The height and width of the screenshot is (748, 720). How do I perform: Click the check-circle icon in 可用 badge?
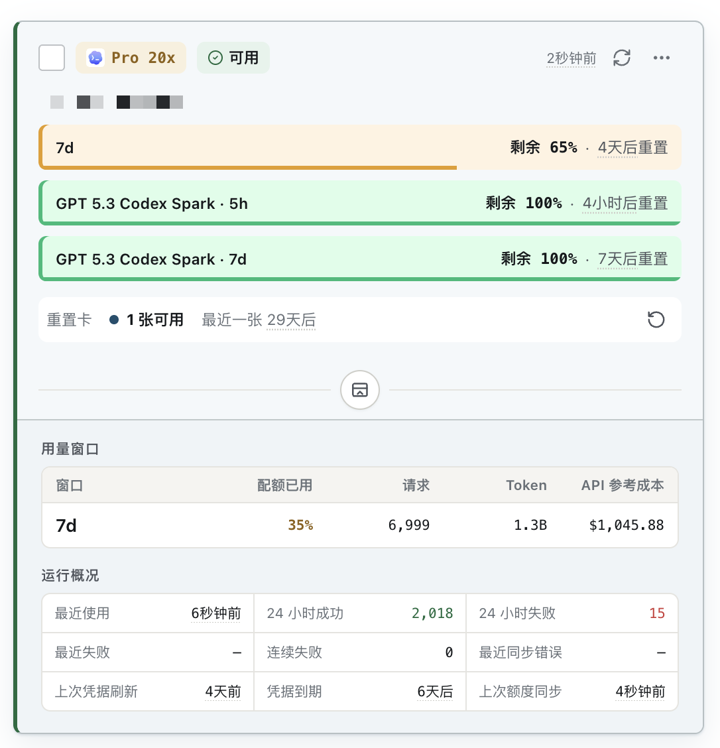(215, 58)
